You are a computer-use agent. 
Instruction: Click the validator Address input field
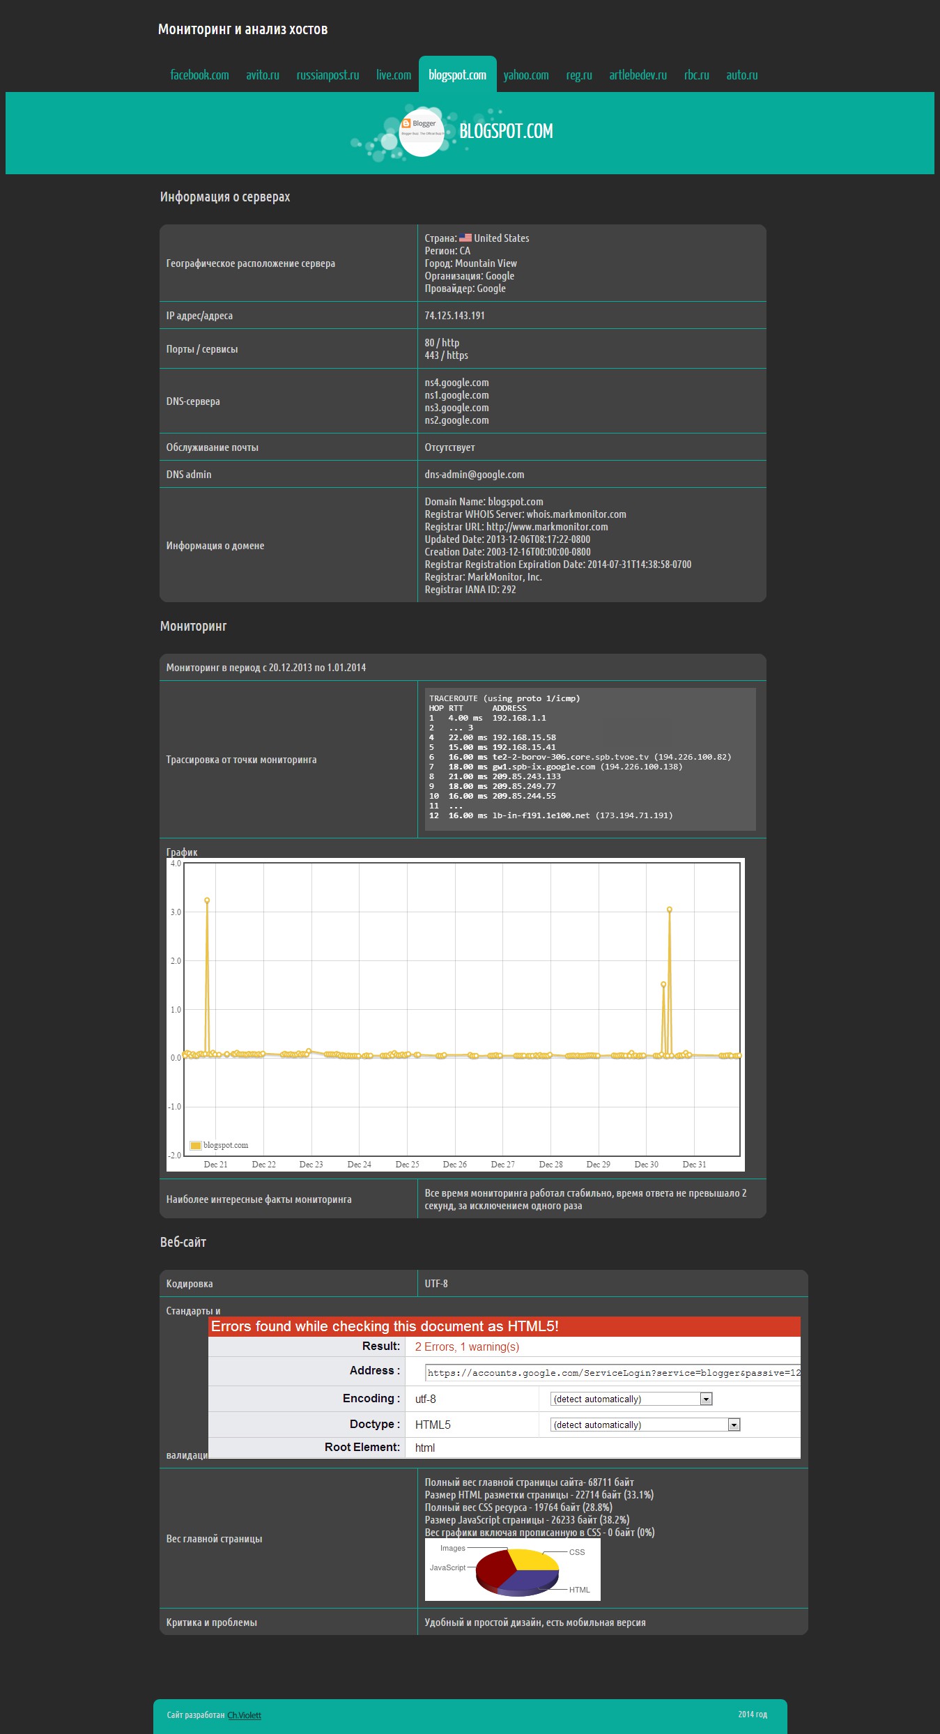pyautogui.click(x=612, y=1373)
